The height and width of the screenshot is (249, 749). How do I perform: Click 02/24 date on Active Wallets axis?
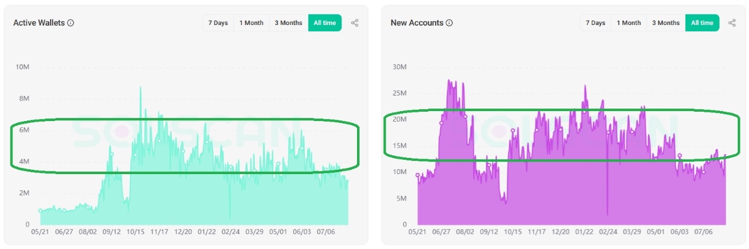pyautogui.click(x=230, y=232)
